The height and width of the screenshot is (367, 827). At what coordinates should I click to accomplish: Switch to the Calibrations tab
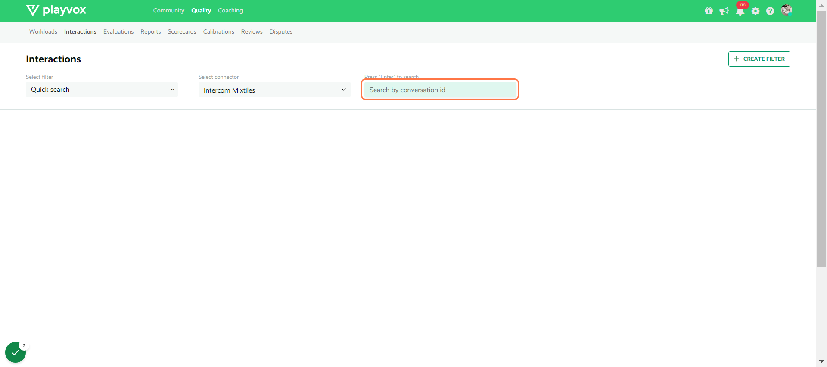coord(218,31)
